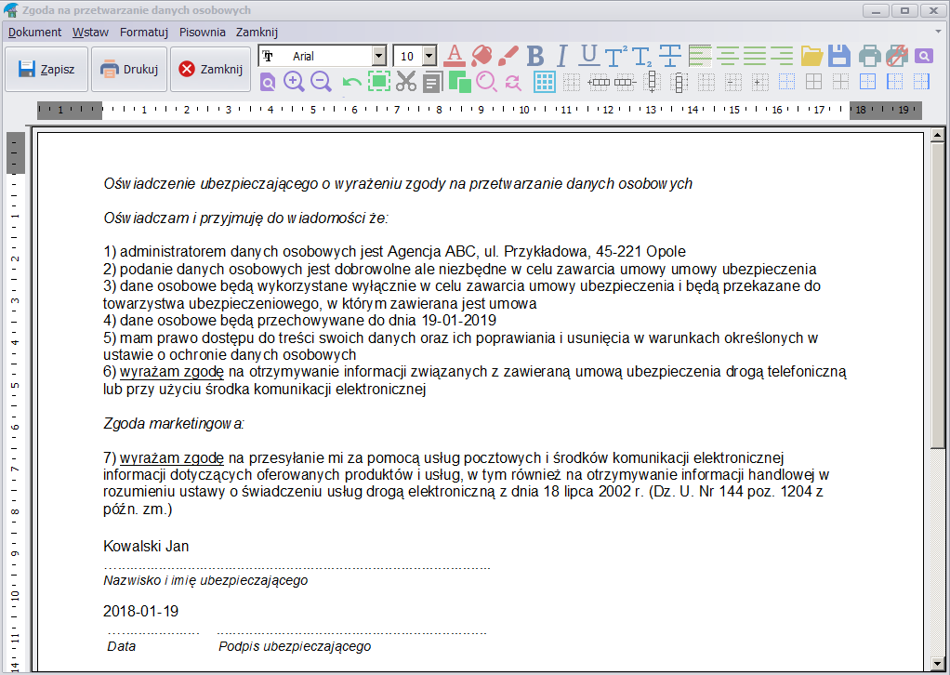This screenshot has width=950, height=675.
Task: Open the Dokument menu
Action: (x=34, y=33)
